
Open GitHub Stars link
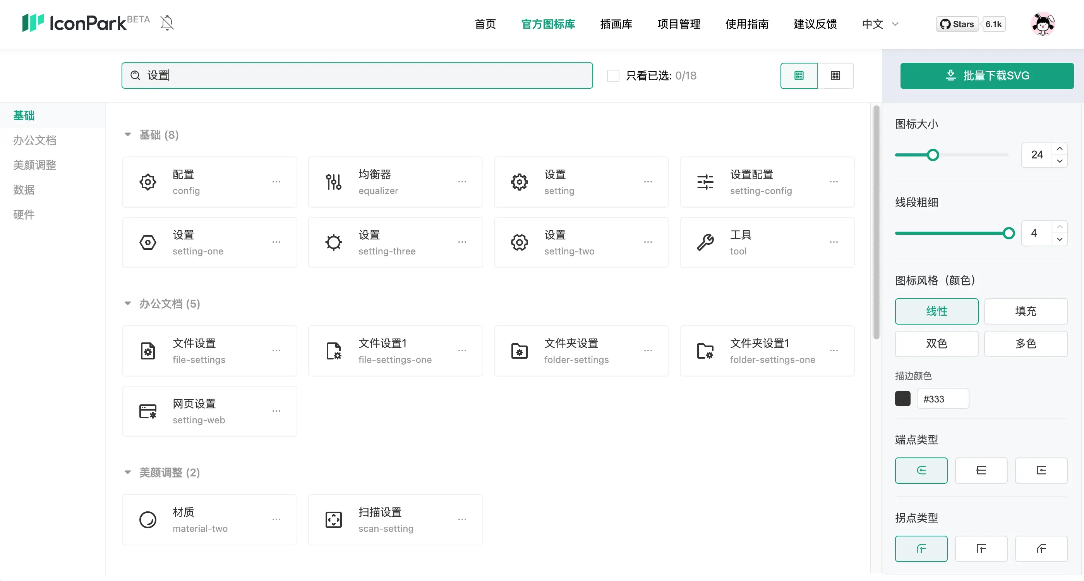[x=957, y=24]
